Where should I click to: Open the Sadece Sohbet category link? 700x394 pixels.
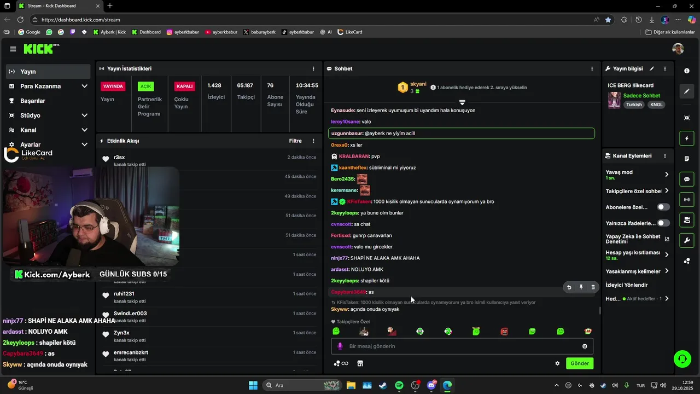[x=641, y=96]
